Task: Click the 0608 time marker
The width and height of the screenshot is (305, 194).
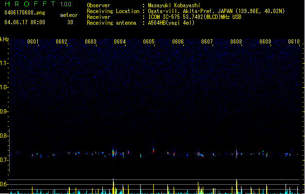Action: [236, 42]
